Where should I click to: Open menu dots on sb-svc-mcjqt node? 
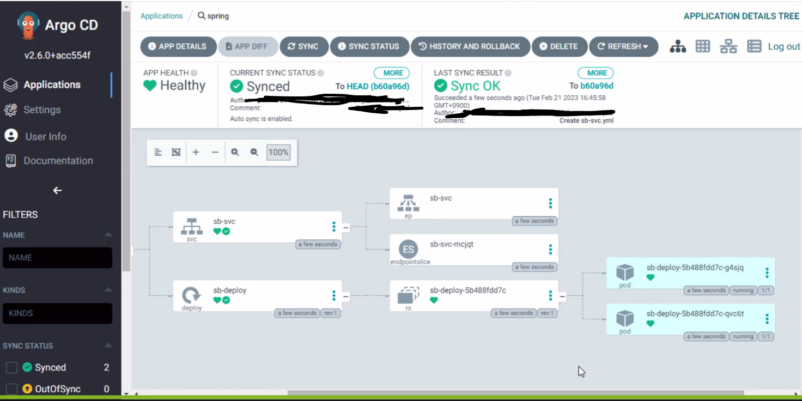(x=550, y=250)
